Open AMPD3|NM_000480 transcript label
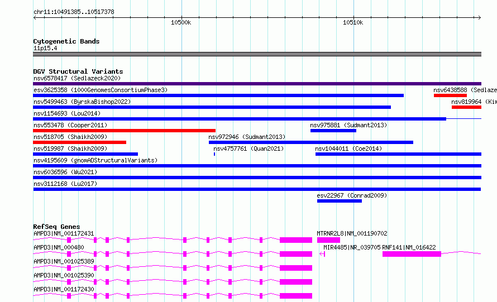Screen dimensions: 497x302 coord(59,247)
